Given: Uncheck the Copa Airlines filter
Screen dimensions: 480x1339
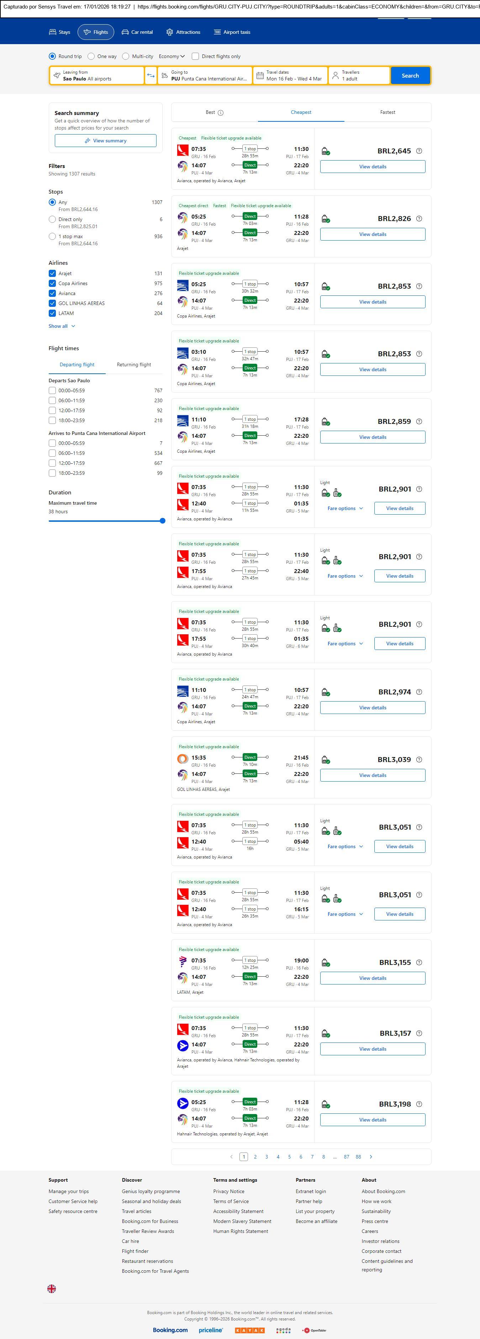Looking at the screenshot, I should [52, 284].
